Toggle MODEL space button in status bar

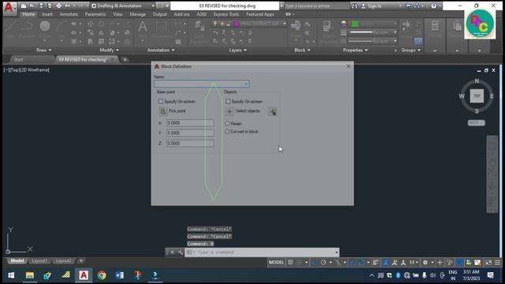[x=276, y=263]
